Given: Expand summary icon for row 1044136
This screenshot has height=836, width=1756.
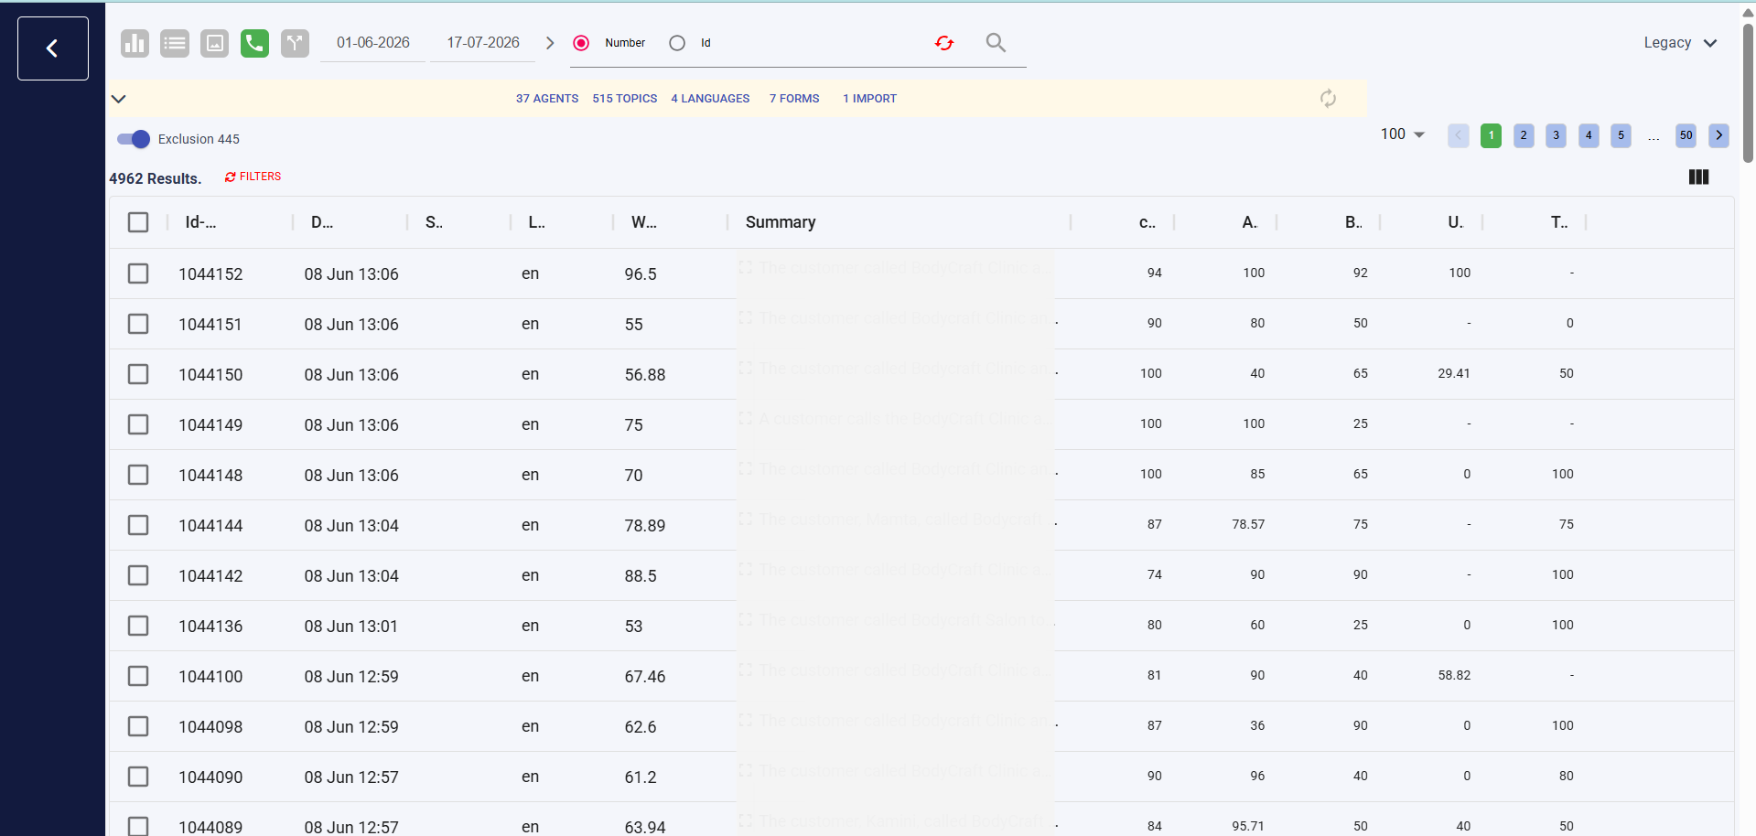Looking at the screenshot, I should [746, 619].
